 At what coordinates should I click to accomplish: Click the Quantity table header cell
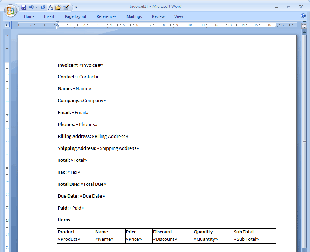213,232
